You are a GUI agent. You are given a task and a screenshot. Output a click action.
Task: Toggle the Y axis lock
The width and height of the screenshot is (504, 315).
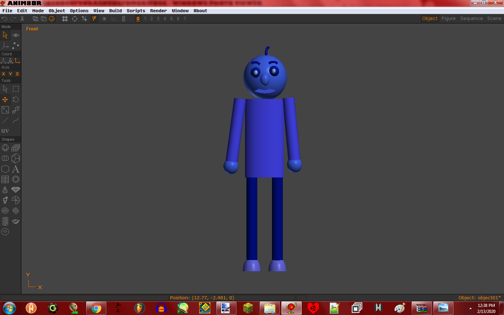[x=10, y=74]
